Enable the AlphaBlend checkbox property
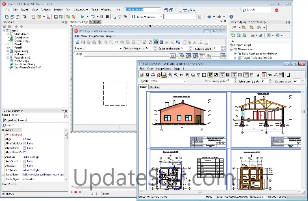Image resolution: width=308 pixels, height=201 pixels. pos(24,148)
